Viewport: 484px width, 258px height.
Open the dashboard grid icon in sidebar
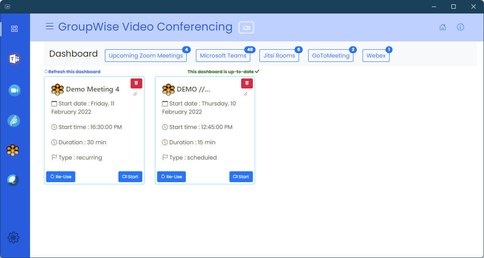coord(14,29)
